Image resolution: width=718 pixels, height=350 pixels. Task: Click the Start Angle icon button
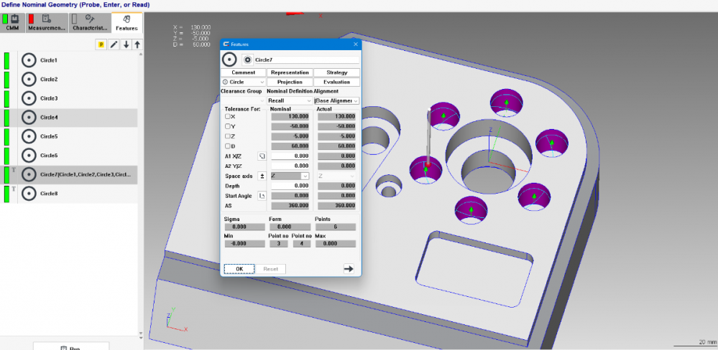(262, 195)
